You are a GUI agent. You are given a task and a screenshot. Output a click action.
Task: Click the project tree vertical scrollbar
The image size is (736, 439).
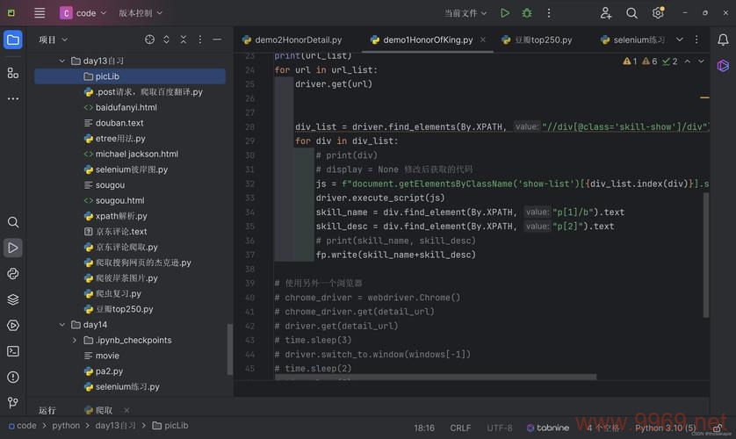click(230, 349)
